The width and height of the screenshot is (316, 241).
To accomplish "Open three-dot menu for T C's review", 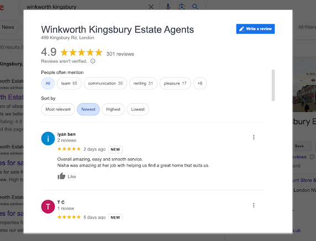I will coord(254,205).
